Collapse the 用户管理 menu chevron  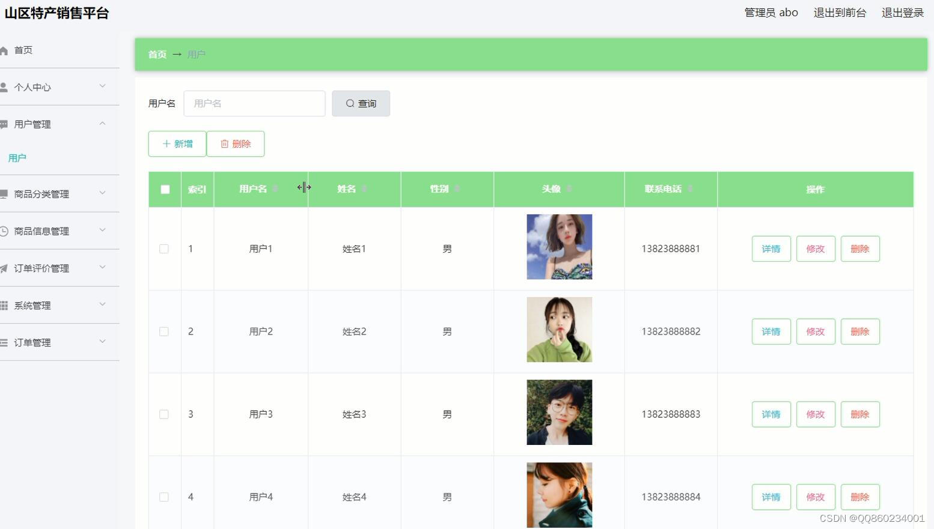tap(102, 124)
